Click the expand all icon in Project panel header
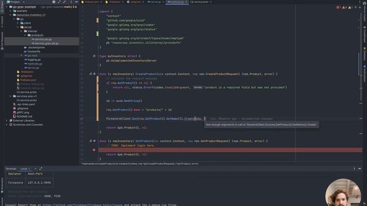 pyautogui.click(x=59, y=2)
